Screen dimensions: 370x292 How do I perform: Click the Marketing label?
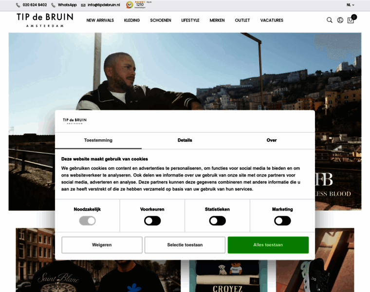tap(282, 209)
